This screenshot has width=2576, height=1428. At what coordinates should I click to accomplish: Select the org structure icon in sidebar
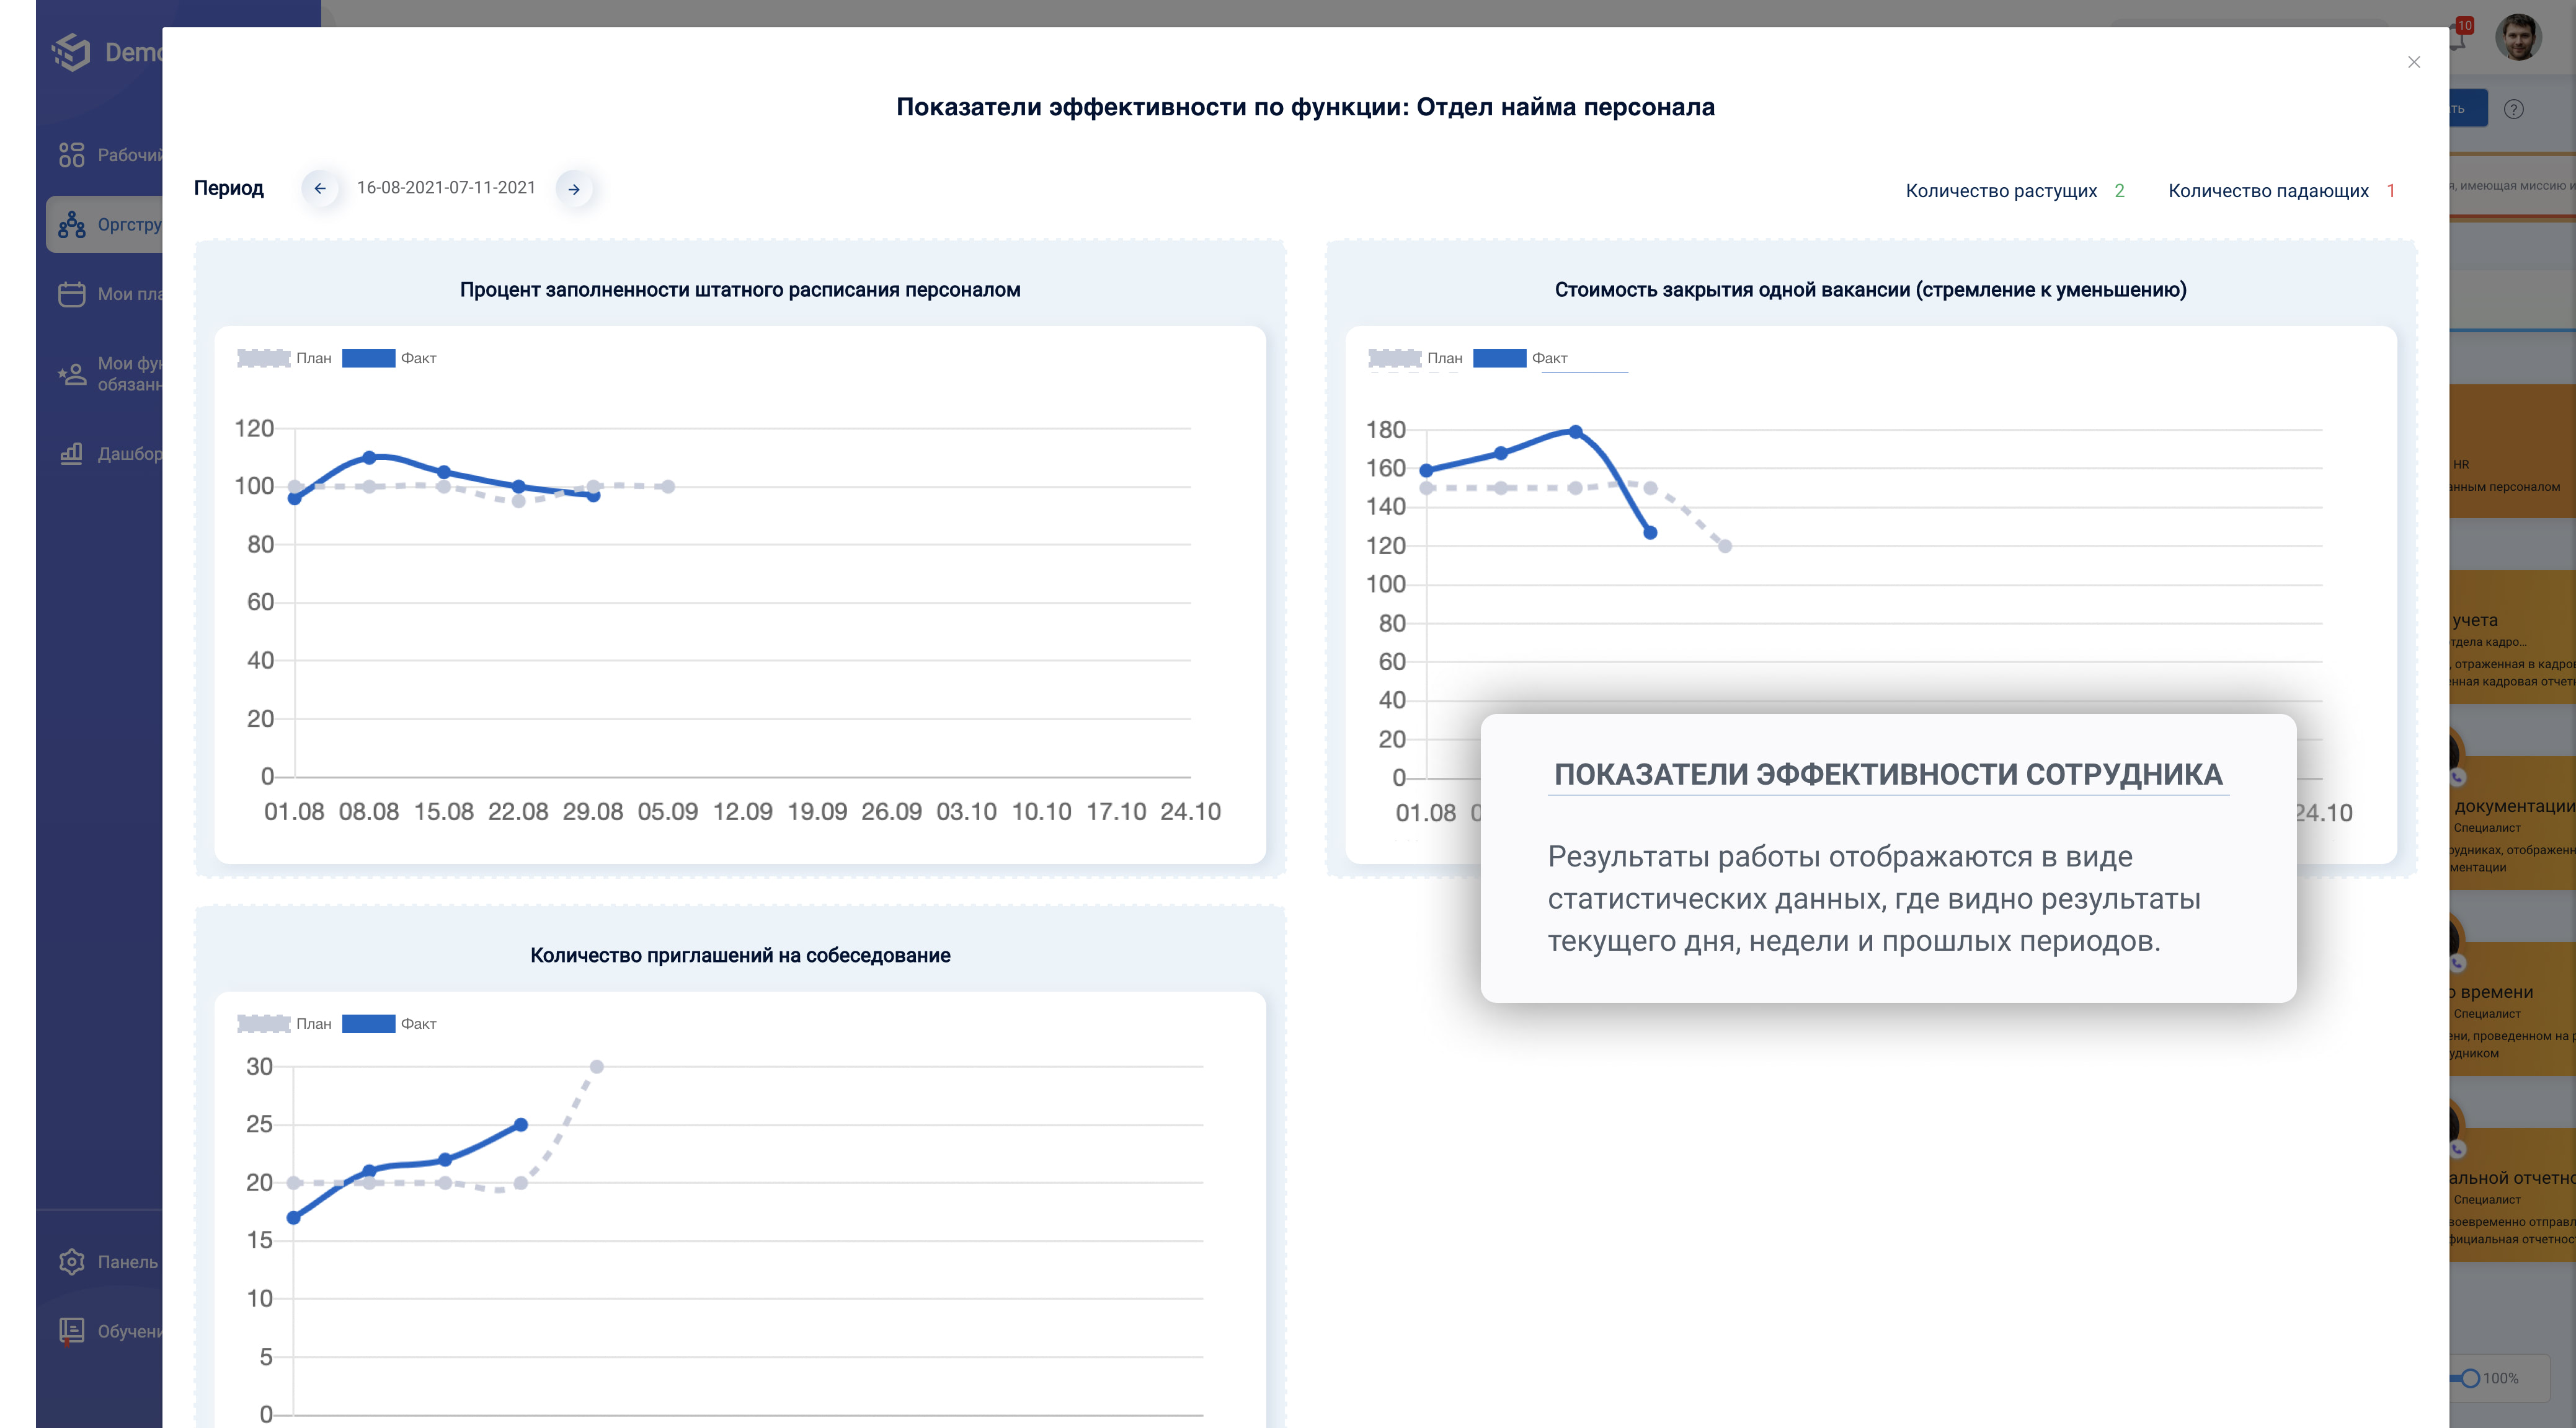point(71,225)
